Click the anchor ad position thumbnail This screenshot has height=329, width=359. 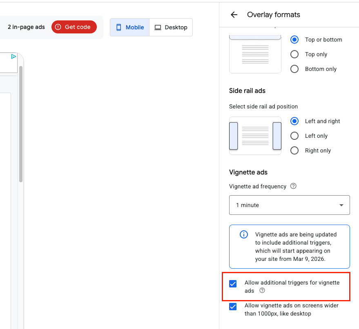click(x=255, y=54)
